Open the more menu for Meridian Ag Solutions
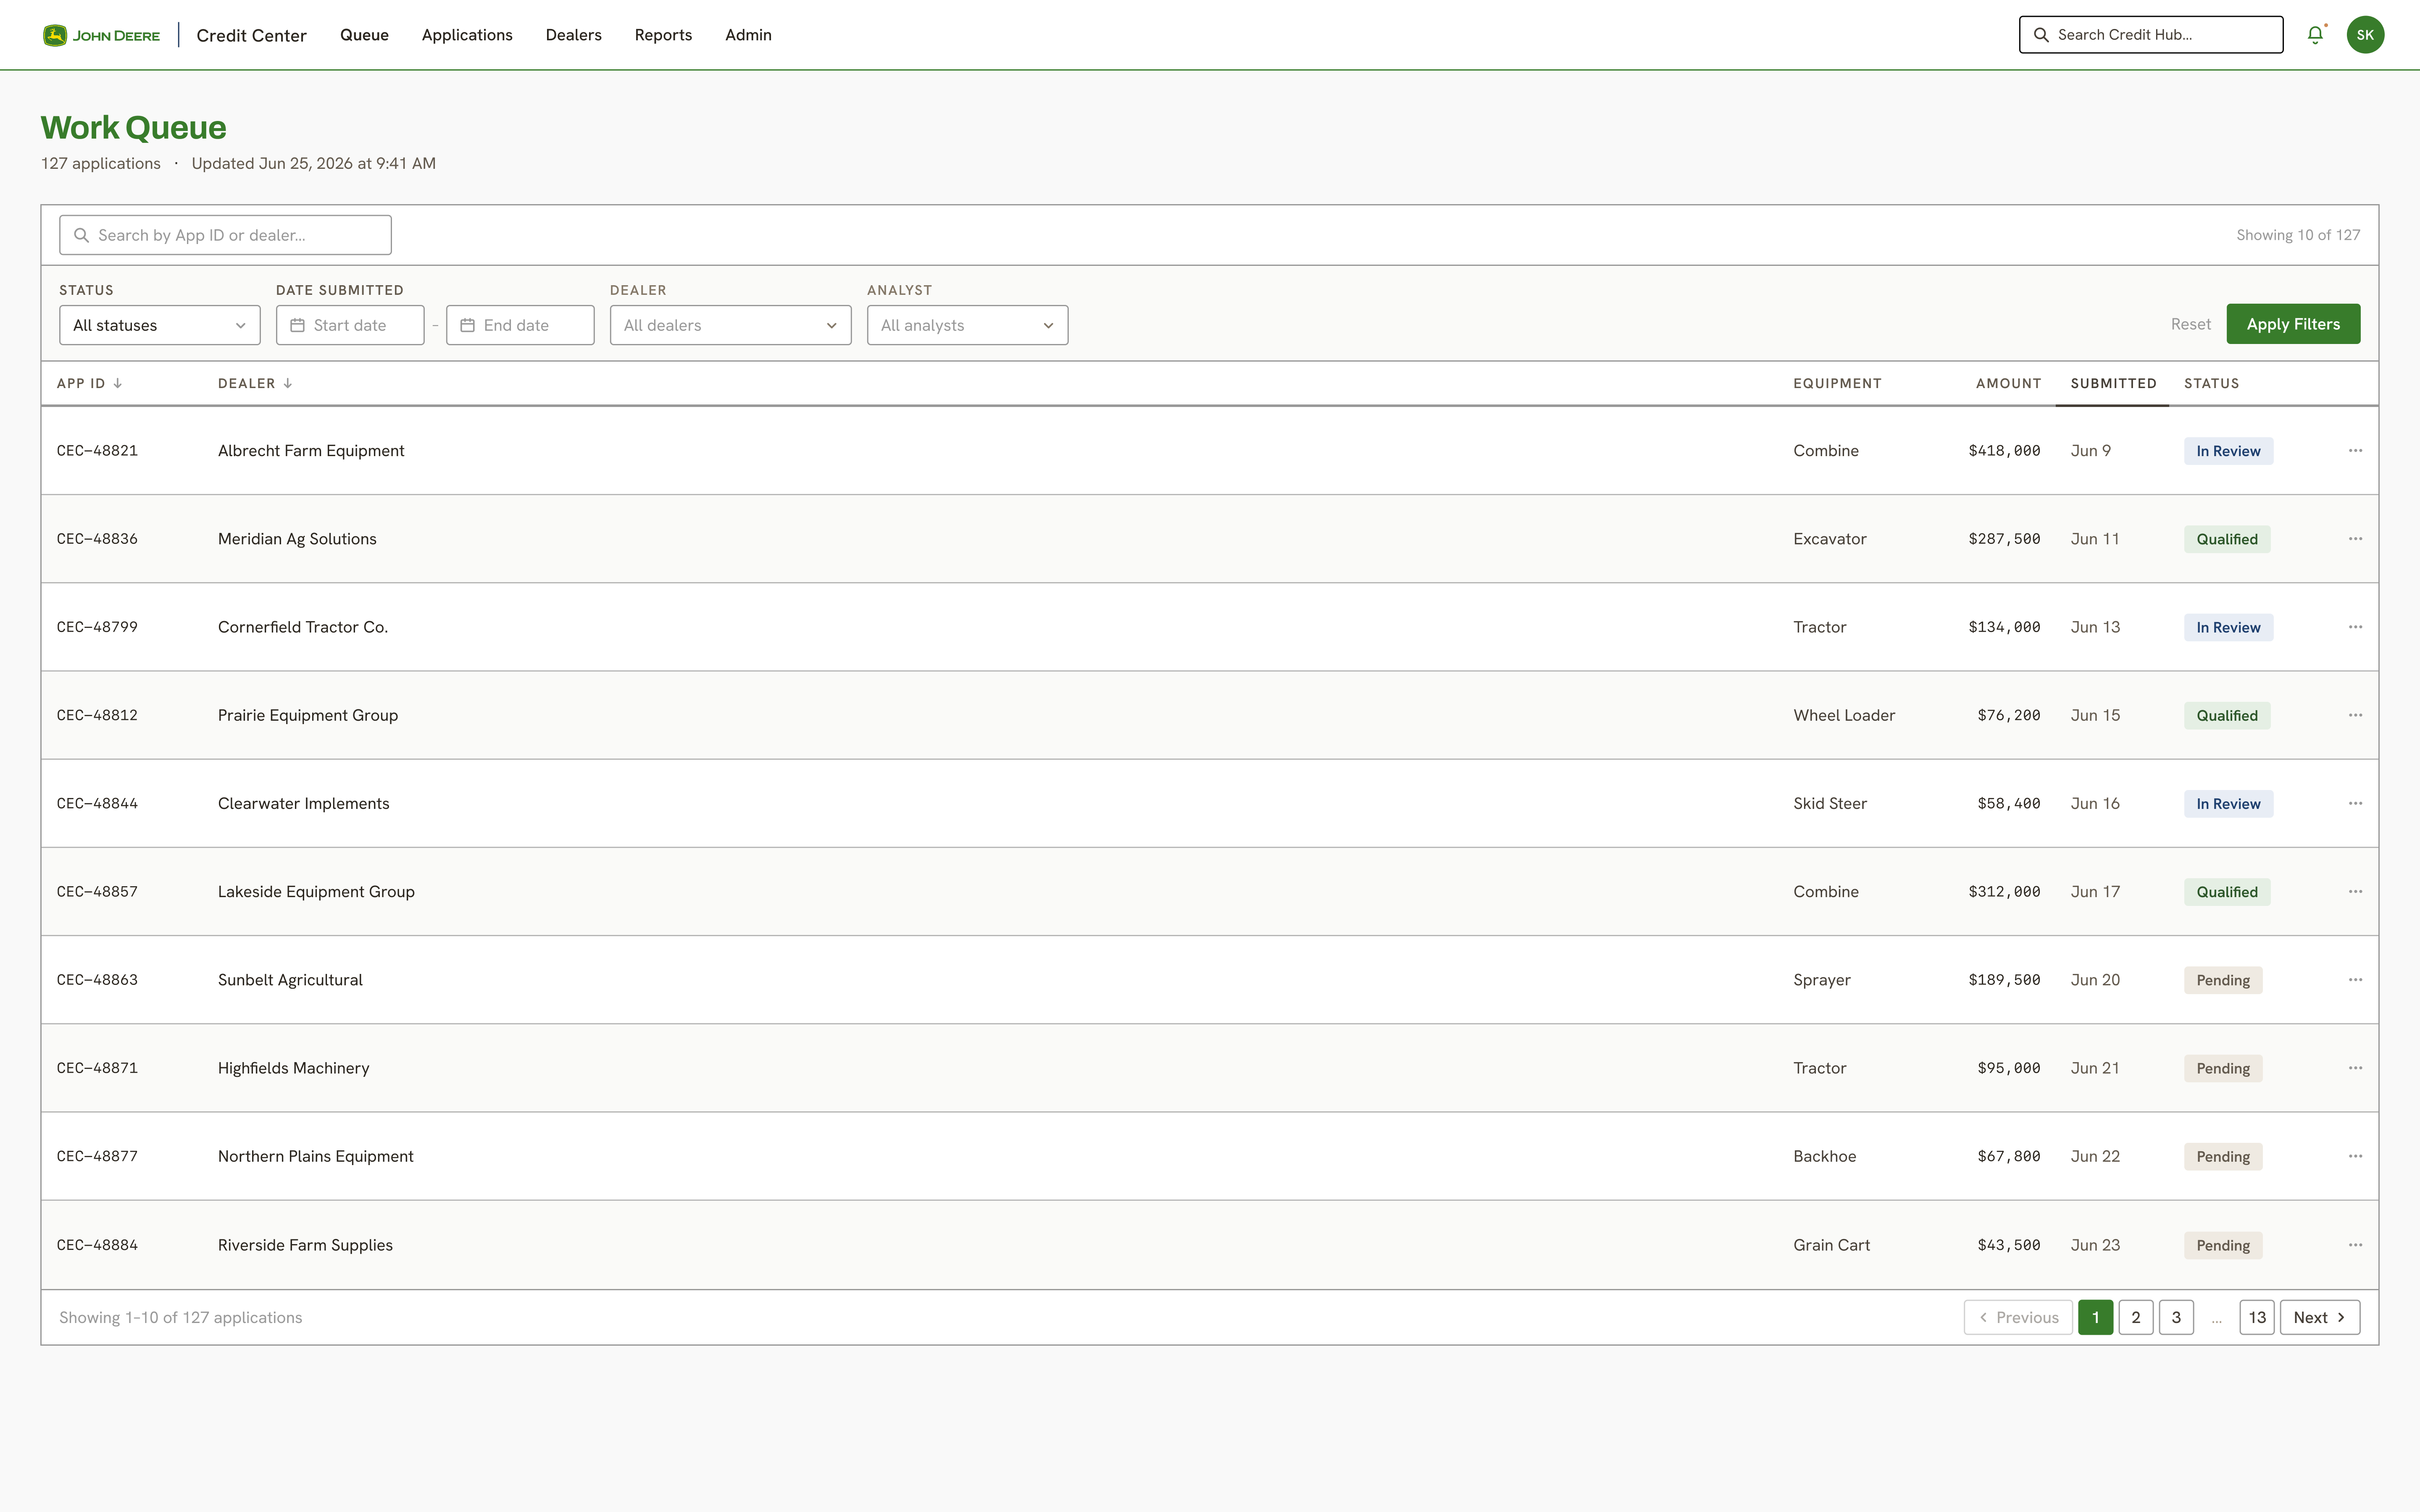 click(2355, 539)
